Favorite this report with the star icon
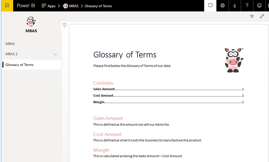The width and height of the screenshot is (269, 162). (252, 16)
